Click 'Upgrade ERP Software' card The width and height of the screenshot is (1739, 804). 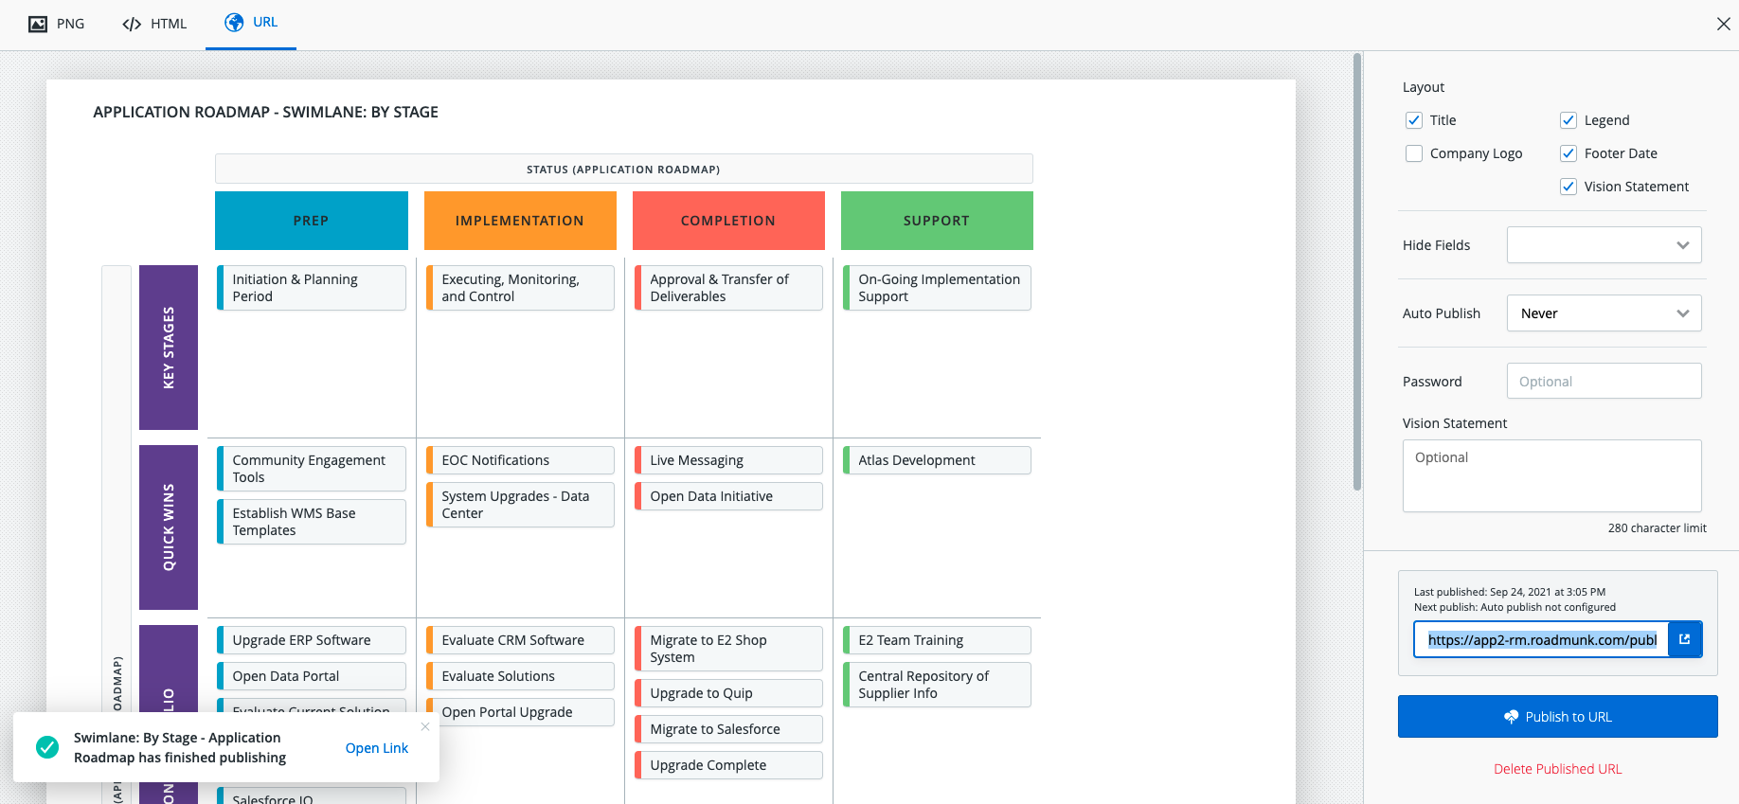[x=312, y=640]
